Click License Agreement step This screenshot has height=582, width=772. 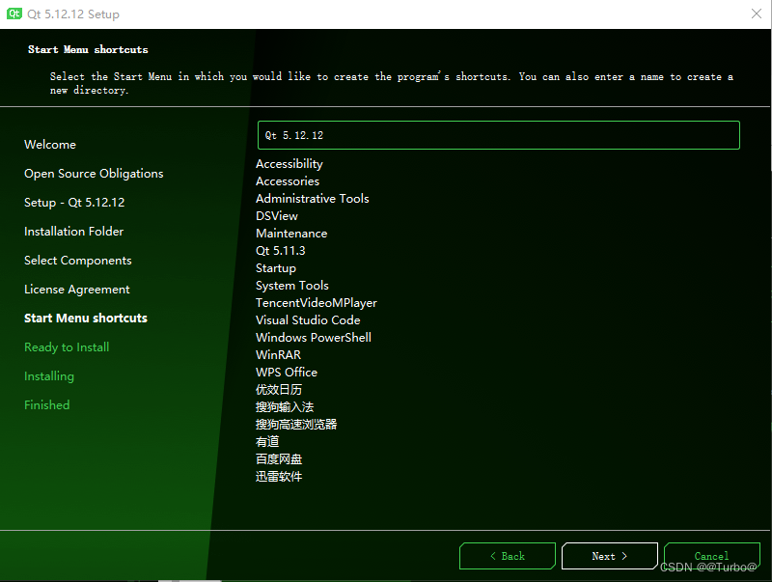click(77, 290)
